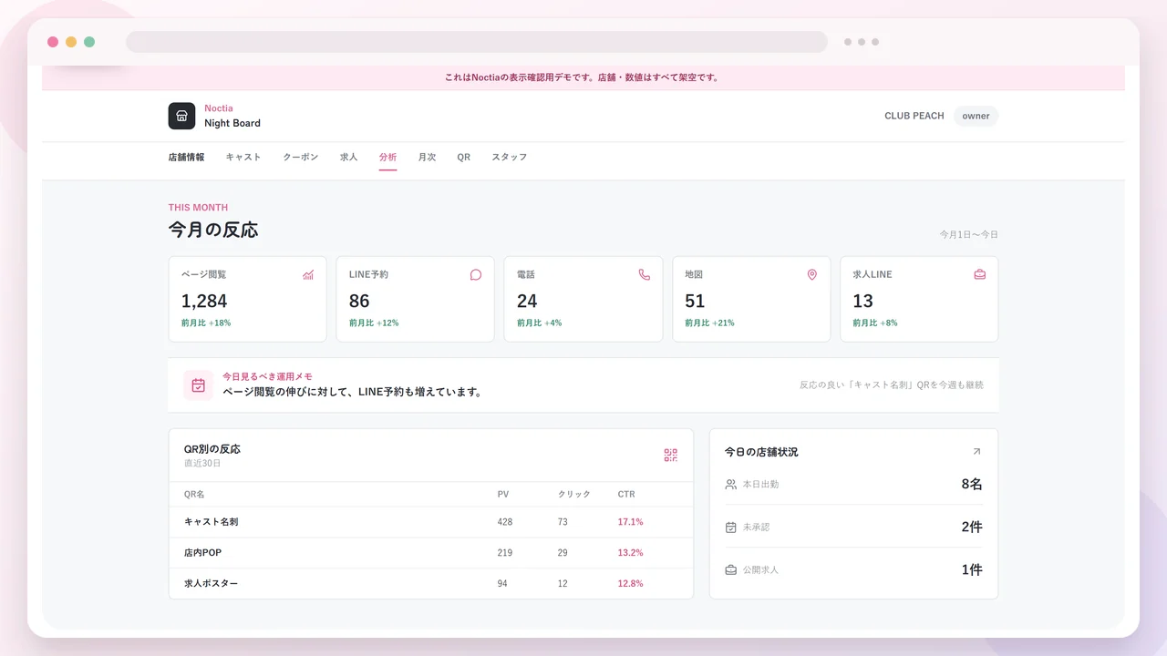Screen dimensions: 1167x656
Task: Select the 求人ポスター table row name
Action: (x=212, y=583)
